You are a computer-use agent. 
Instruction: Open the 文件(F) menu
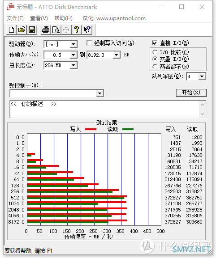(x=15, y=18)
